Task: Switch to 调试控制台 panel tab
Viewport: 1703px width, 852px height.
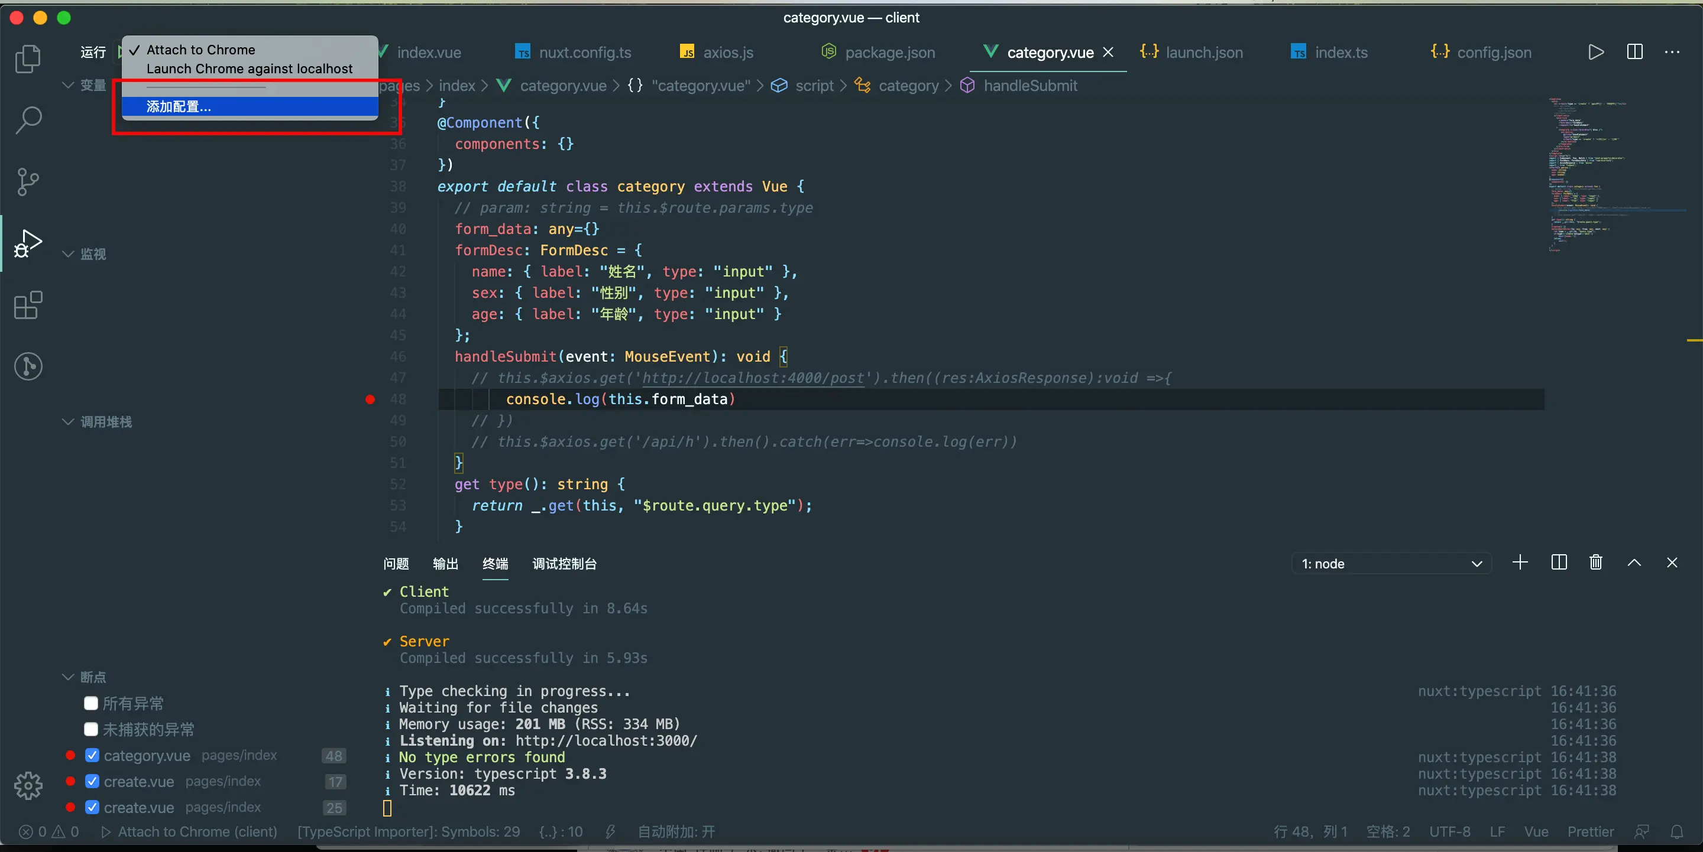Action: click(x=564, y=564)
